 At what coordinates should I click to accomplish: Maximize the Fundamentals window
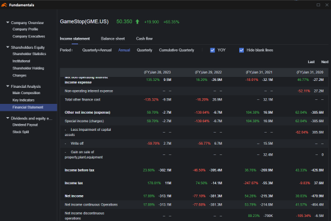click(318, 5)
